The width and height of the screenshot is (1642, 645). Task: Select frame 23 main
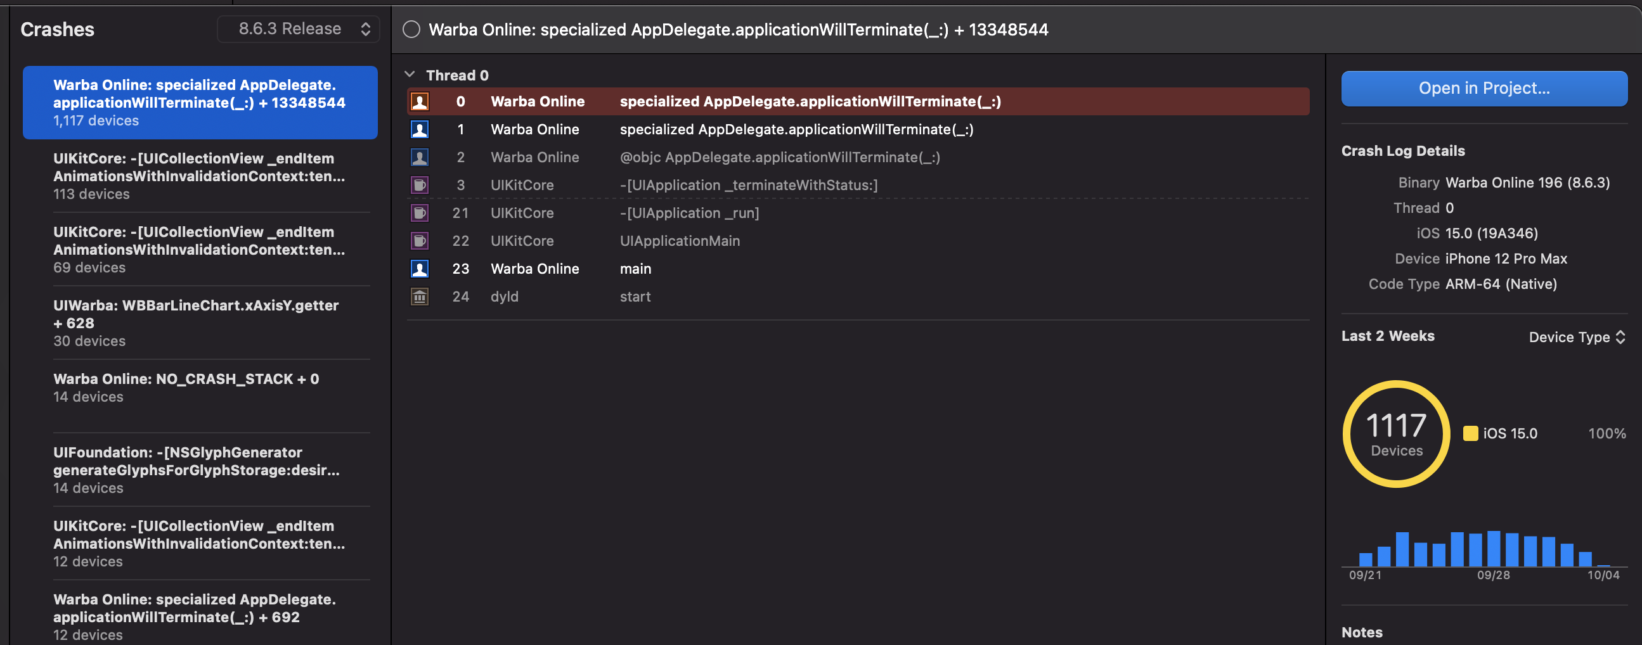(x=858, y=269)
